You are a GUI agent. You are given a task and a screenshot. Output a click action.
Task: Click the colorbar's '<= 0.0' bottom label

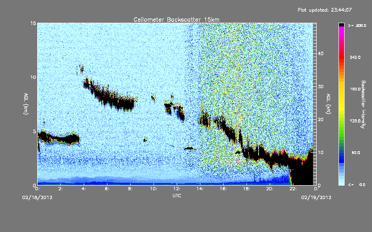click(357, 185)
